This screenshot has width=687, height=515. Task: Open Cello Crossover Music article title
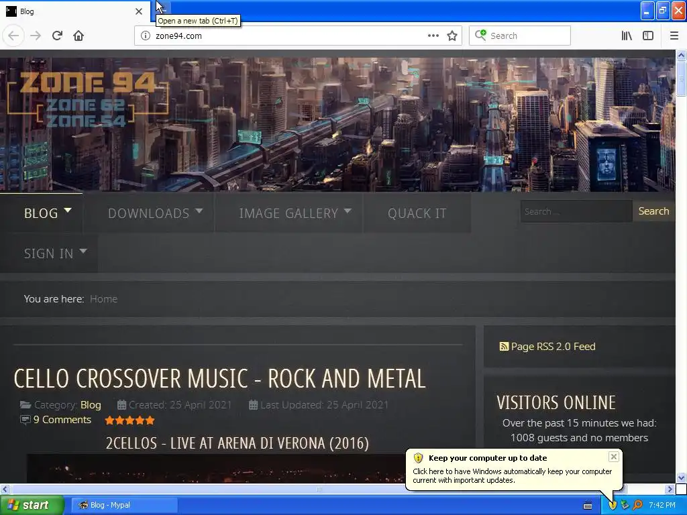click(219, 379)
